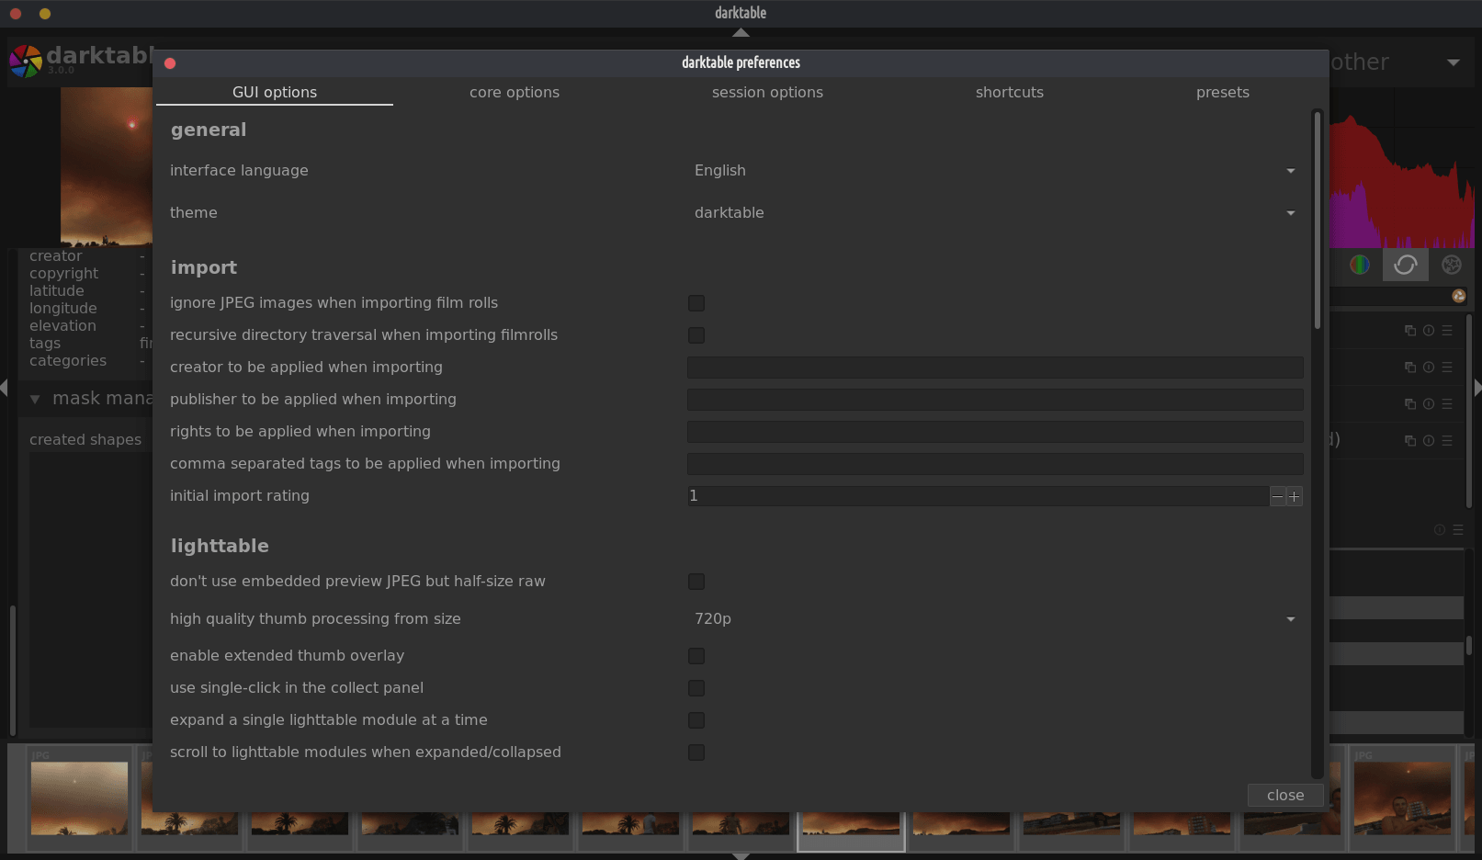1482x860 pixels.
Task: Click the initial import rating value field
Action: click(x=979, y=496)
